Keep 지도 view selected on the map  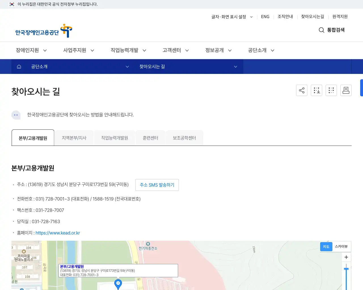click(326, 246)
